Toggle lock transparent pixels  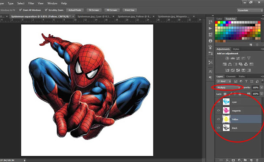click(225, 94)
